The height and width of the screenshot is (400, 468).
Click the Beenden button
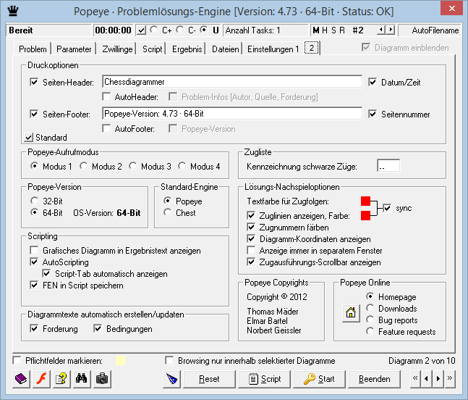point(374,379)
